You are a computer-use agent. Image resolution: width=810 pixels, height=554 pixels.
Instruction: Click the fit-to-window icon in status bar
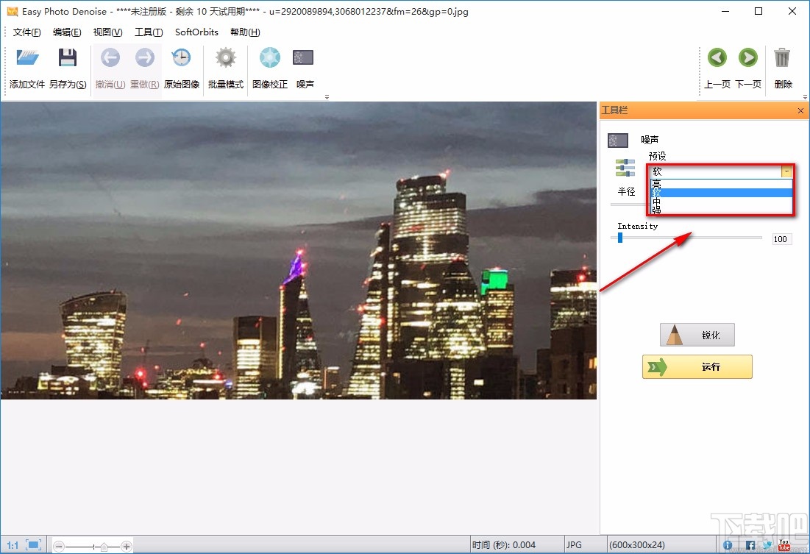coord(34,545)
